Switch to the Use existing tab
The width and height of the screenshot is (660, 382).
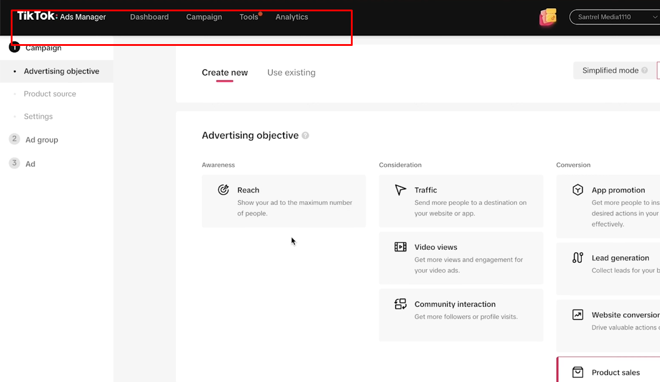[x=291, y=73]
